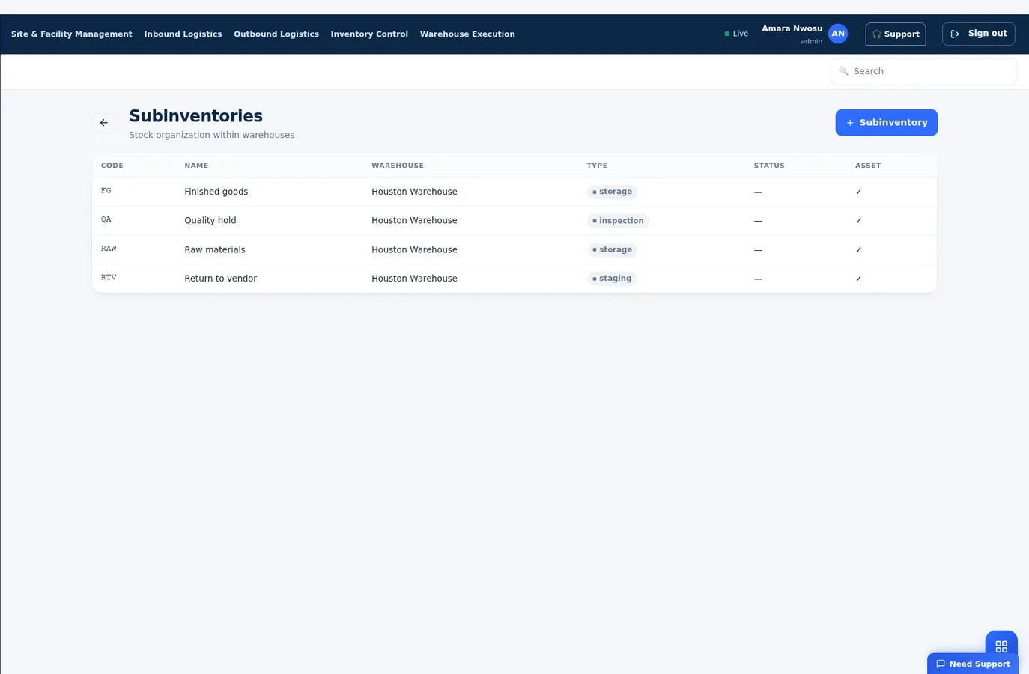This screenshot has height=674, width=1029.
Task: Click the magnifier icon in search box
Action: (843, 71)
